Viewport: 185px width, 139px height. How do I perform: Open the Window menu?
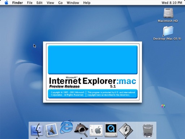click(x=73, y=3)
